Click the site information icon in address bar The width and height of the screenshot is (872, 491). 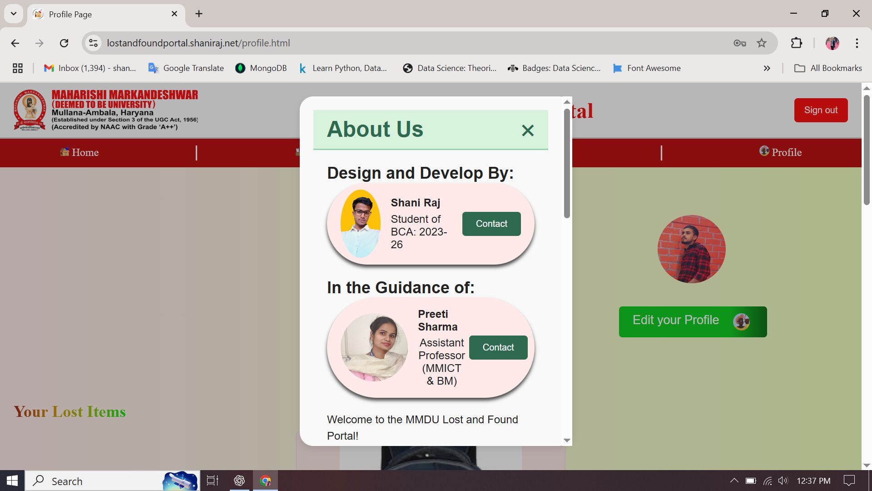[93, 43]
